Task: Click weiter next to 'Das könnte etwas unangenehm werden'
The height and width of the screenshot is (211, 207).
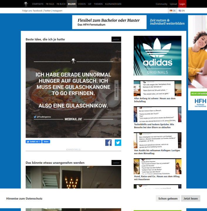Action: [x=116, y=163]
